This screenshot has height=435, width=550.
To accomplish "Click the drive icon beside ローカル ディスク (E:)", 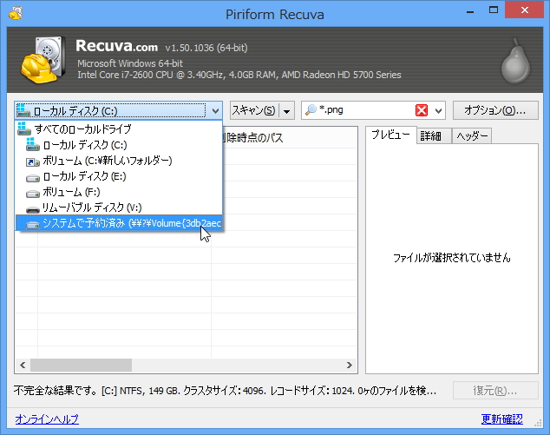I will tap(33, 178).
